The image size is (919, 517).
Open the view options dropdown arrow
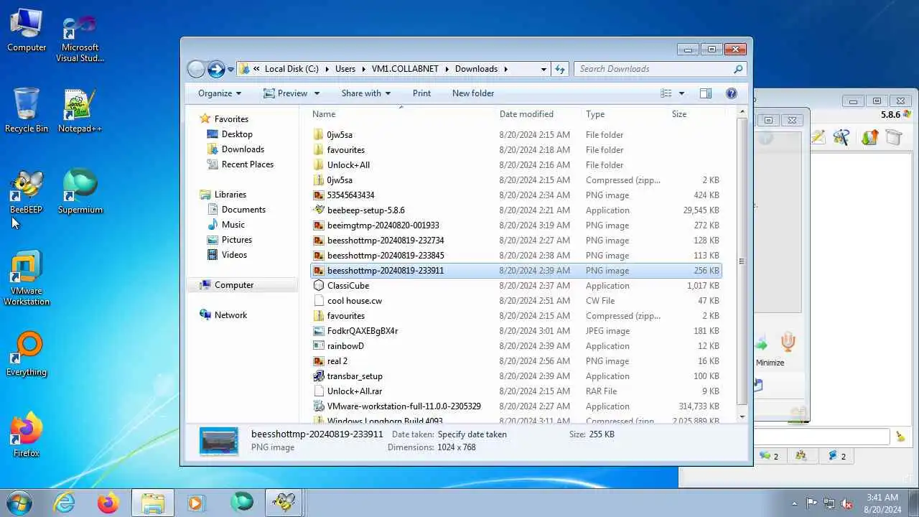(681, 93)
